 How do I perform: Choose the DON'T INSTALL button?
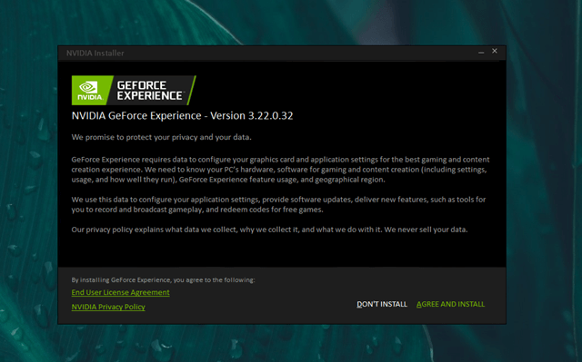(x=382, y=304)
